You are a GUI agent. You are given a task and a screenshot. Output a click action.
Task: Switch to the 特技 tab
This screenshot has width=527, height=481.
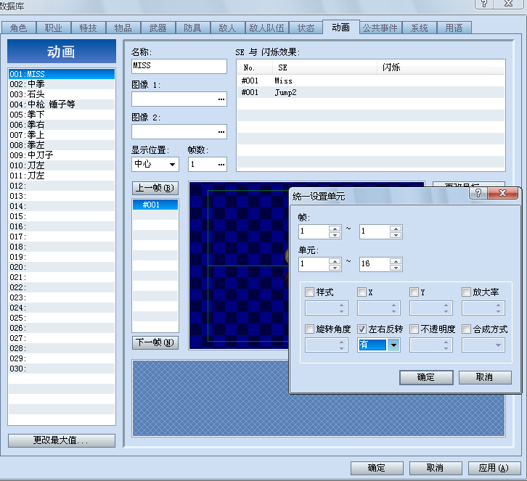(89, 28)
